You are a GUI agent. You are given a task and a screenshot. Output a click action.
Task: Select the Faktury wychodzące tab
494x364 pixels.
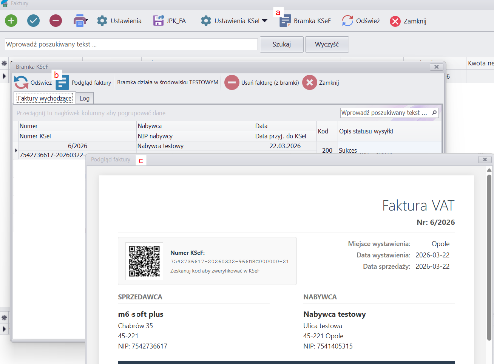point(45,98)
